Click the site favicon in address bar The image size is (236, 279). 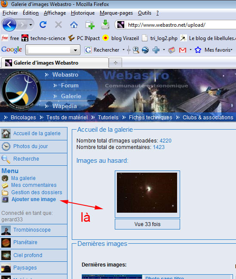pyautogui.click(x=121, y=25)
